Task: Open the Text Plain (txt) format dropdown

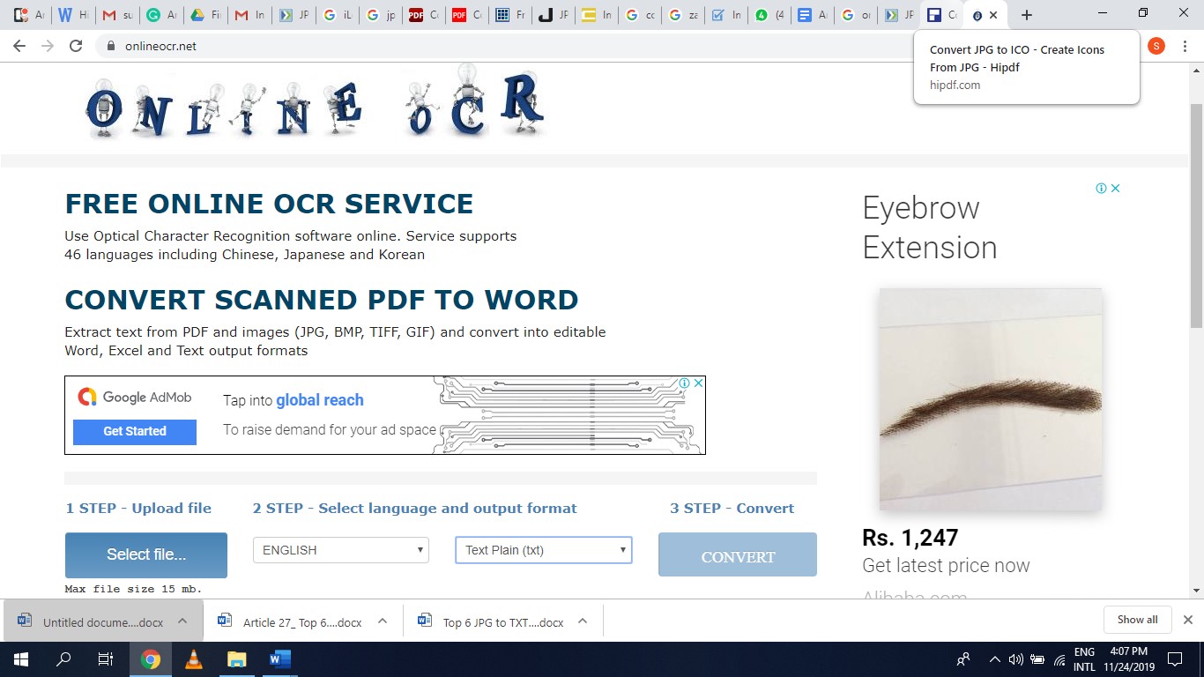Action: point(544,550)
